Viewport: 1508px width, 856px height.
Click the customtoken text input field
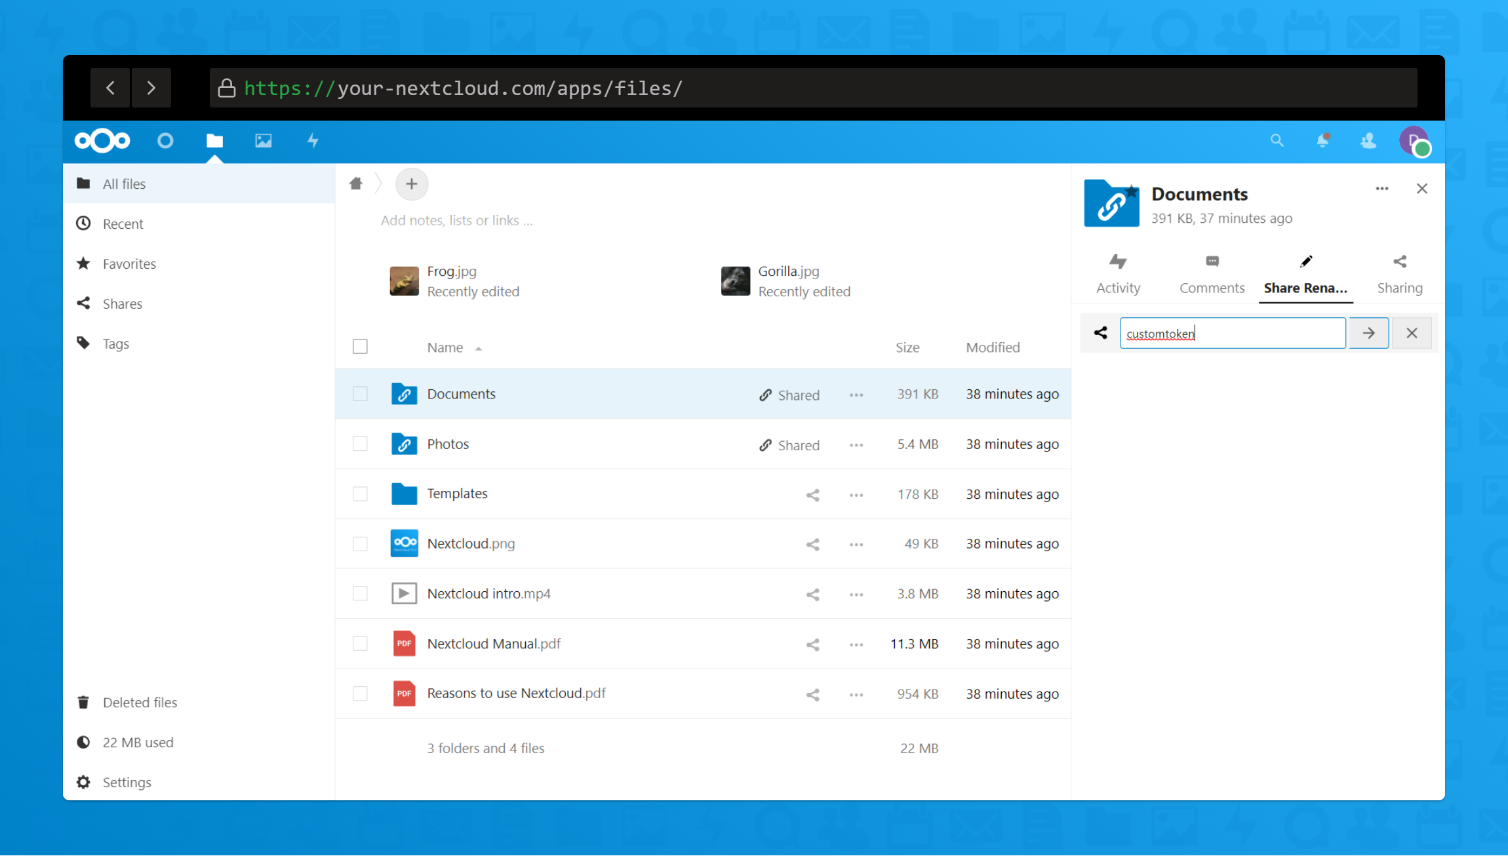(1233, 333)
